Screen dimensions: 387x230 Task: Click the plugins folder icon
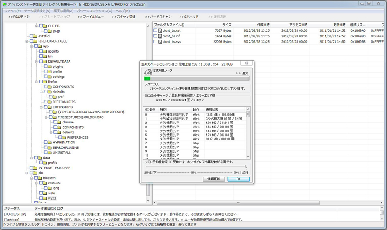[x=50, y=67]
